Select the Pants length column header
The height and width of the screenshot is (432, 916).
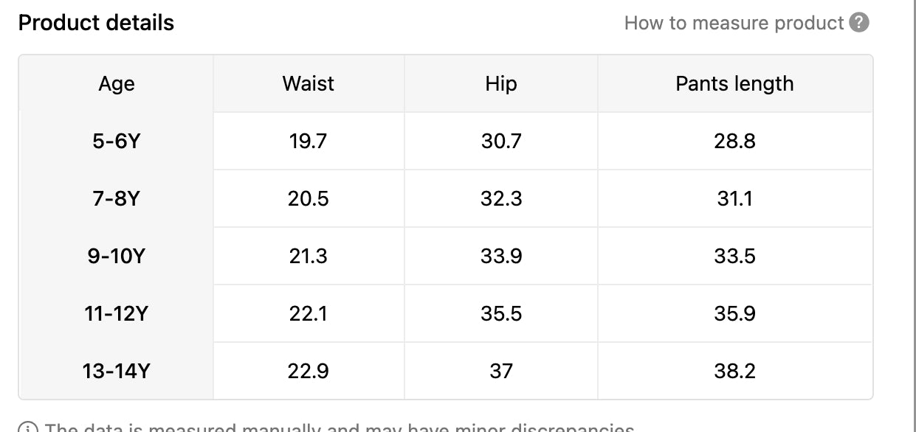(734, 83)
